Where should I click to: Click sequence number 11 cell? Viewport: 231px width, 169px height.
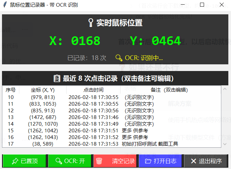click(11, 104)
